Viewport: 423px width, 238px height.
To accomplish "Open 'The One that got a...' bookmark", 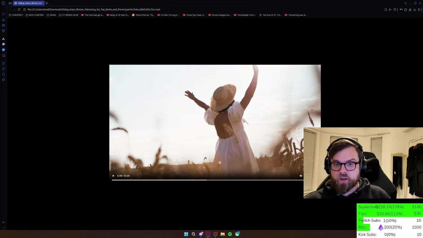I will click(x=93, y=15).
